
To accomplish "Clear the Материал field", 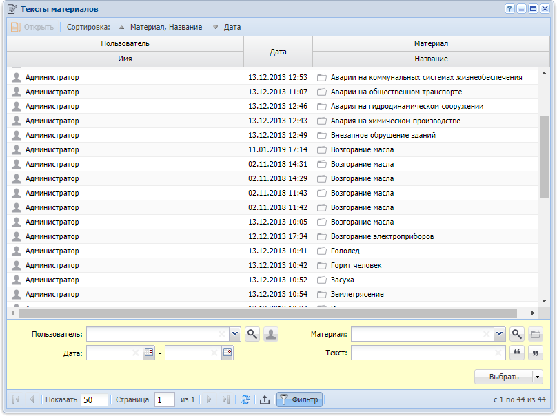I will coord(486,334).
